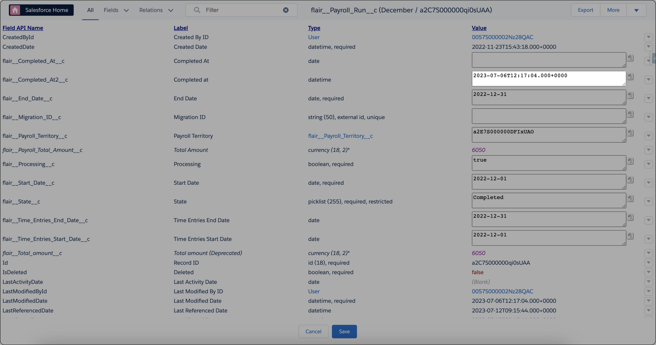Undo edit on State field
The image size is (656, 345).
630,198
